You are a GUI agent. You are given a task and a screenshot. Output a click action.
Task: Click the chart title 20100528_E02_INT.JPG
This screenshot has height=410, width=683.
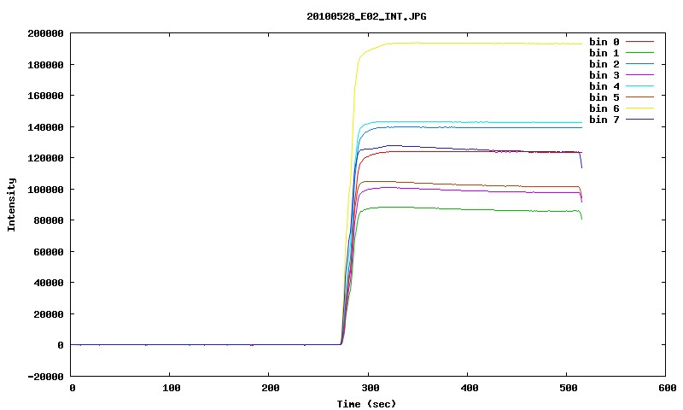coord(366,16)
